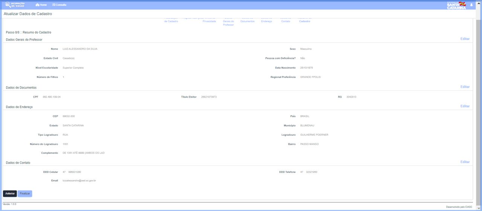Select the Estado value SANTA CATARINA

tap(73, 125)
